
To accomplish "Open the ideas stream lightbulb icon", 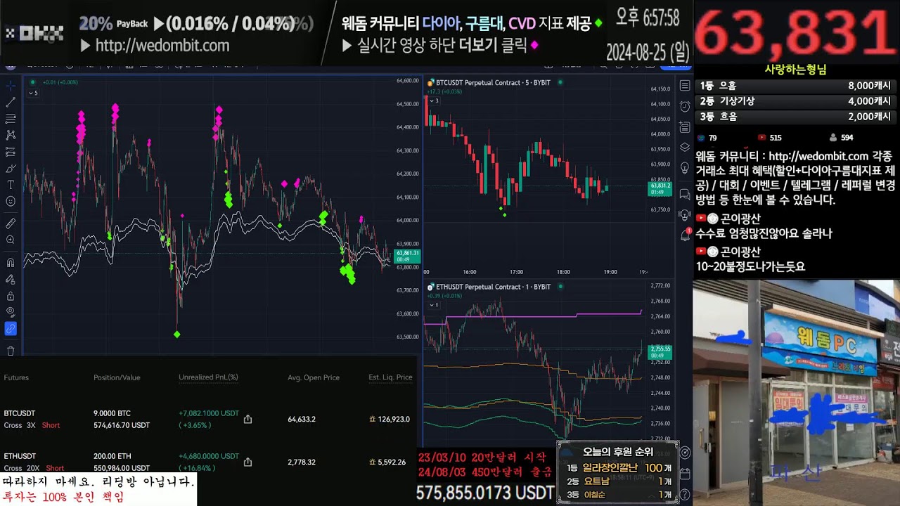I will click(x=684, y=168).
